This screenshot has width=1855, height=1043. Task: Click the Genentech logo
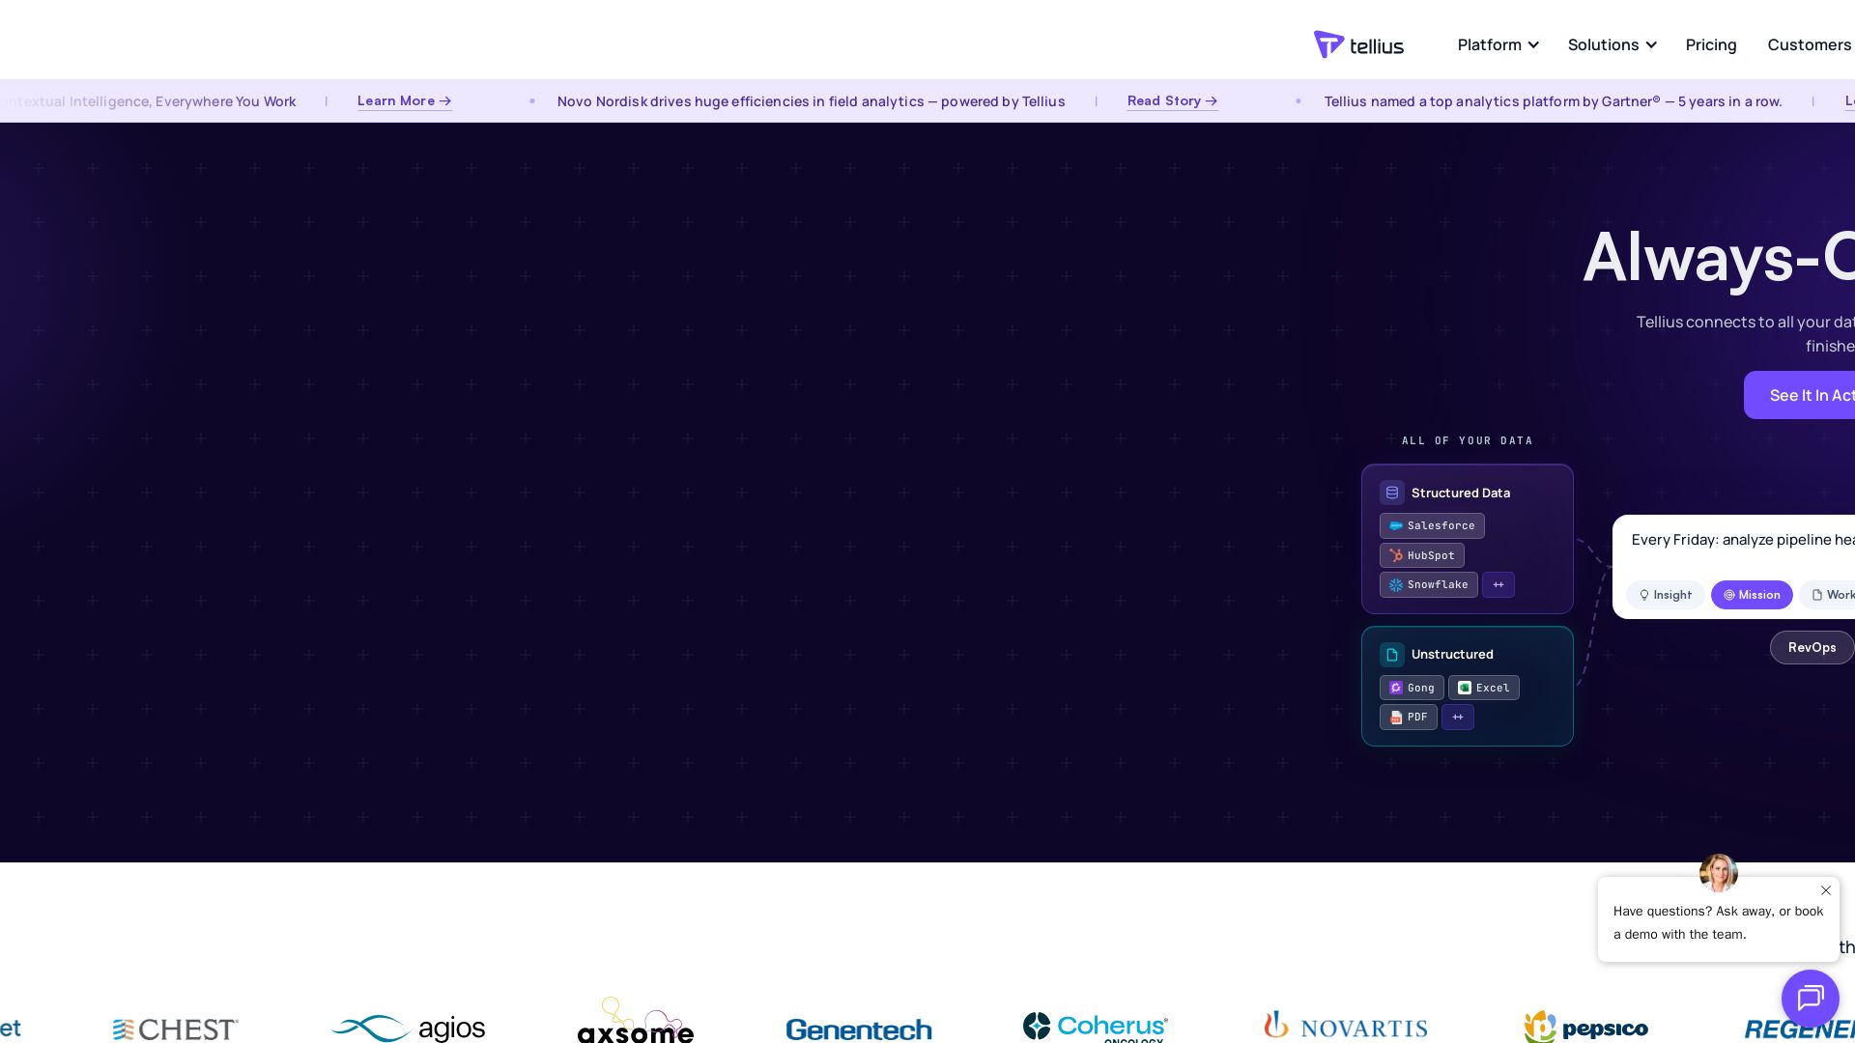[x=859, y=1030]
